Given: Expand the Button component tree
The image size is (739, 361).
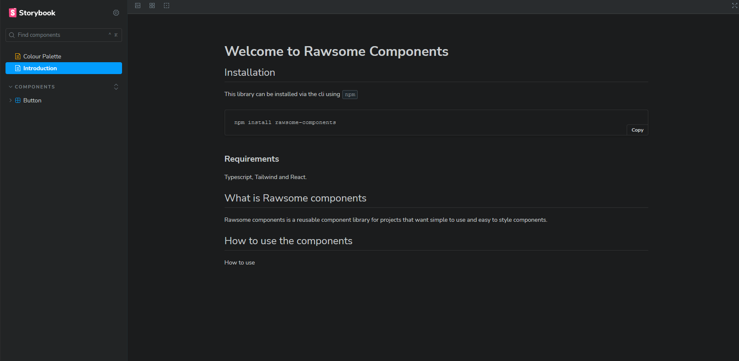Looking at the screenshot, I should (x=11, y=100).
